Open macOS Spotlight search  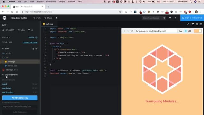tap(191, 2)
